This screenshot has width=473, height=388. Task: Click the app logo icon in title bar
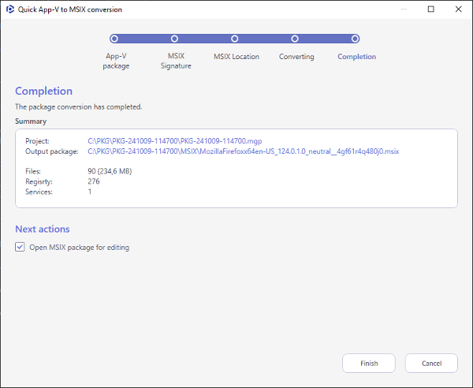click(x=10, y=9)
